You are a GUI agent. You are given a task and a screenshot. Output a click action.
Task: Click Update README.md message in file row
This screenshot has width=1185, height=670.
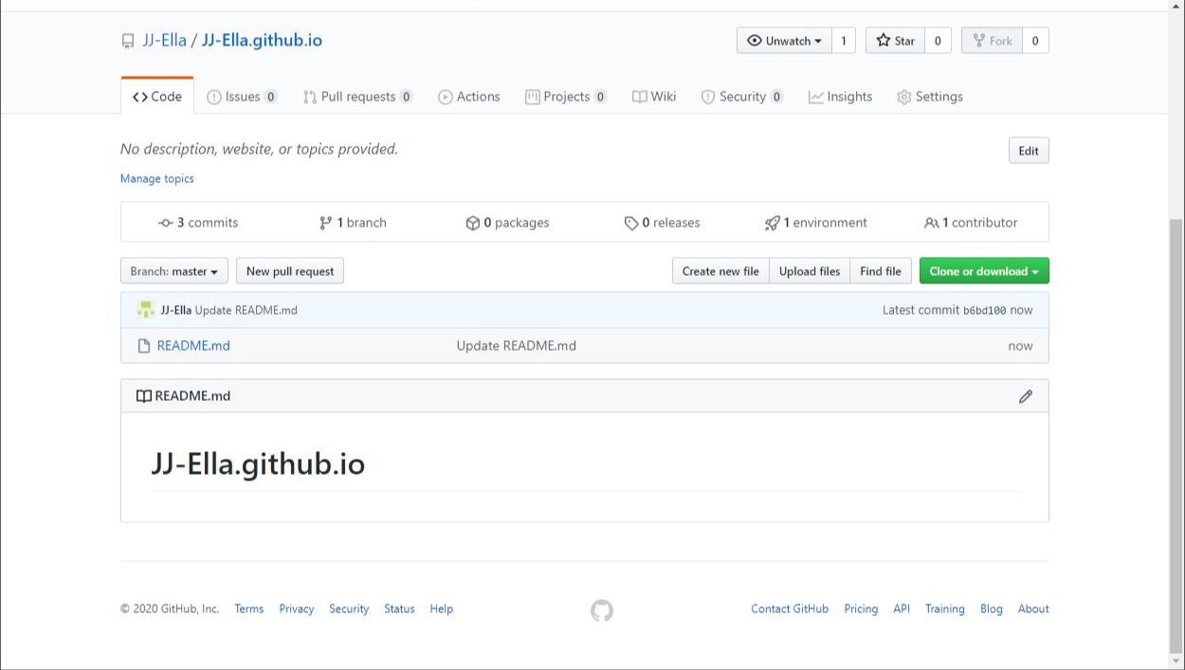tap(517, 346)
